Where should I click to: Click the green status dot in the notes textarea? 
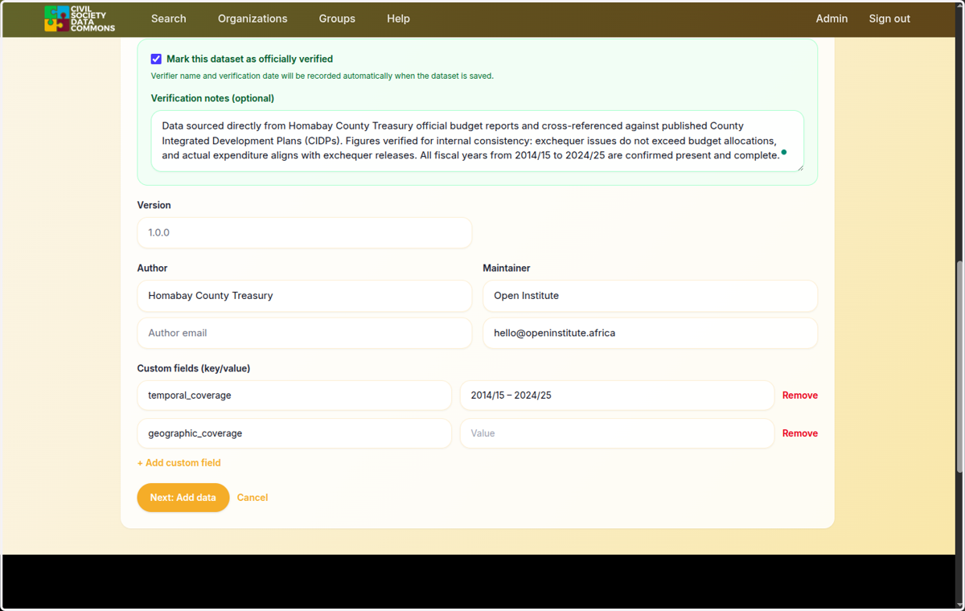coord(784,152)
